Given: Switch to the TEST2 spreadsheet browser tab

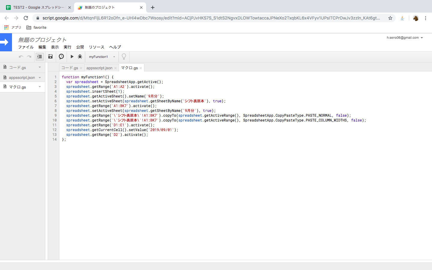Looking at the screenshot, I should (x=36, y=7).
